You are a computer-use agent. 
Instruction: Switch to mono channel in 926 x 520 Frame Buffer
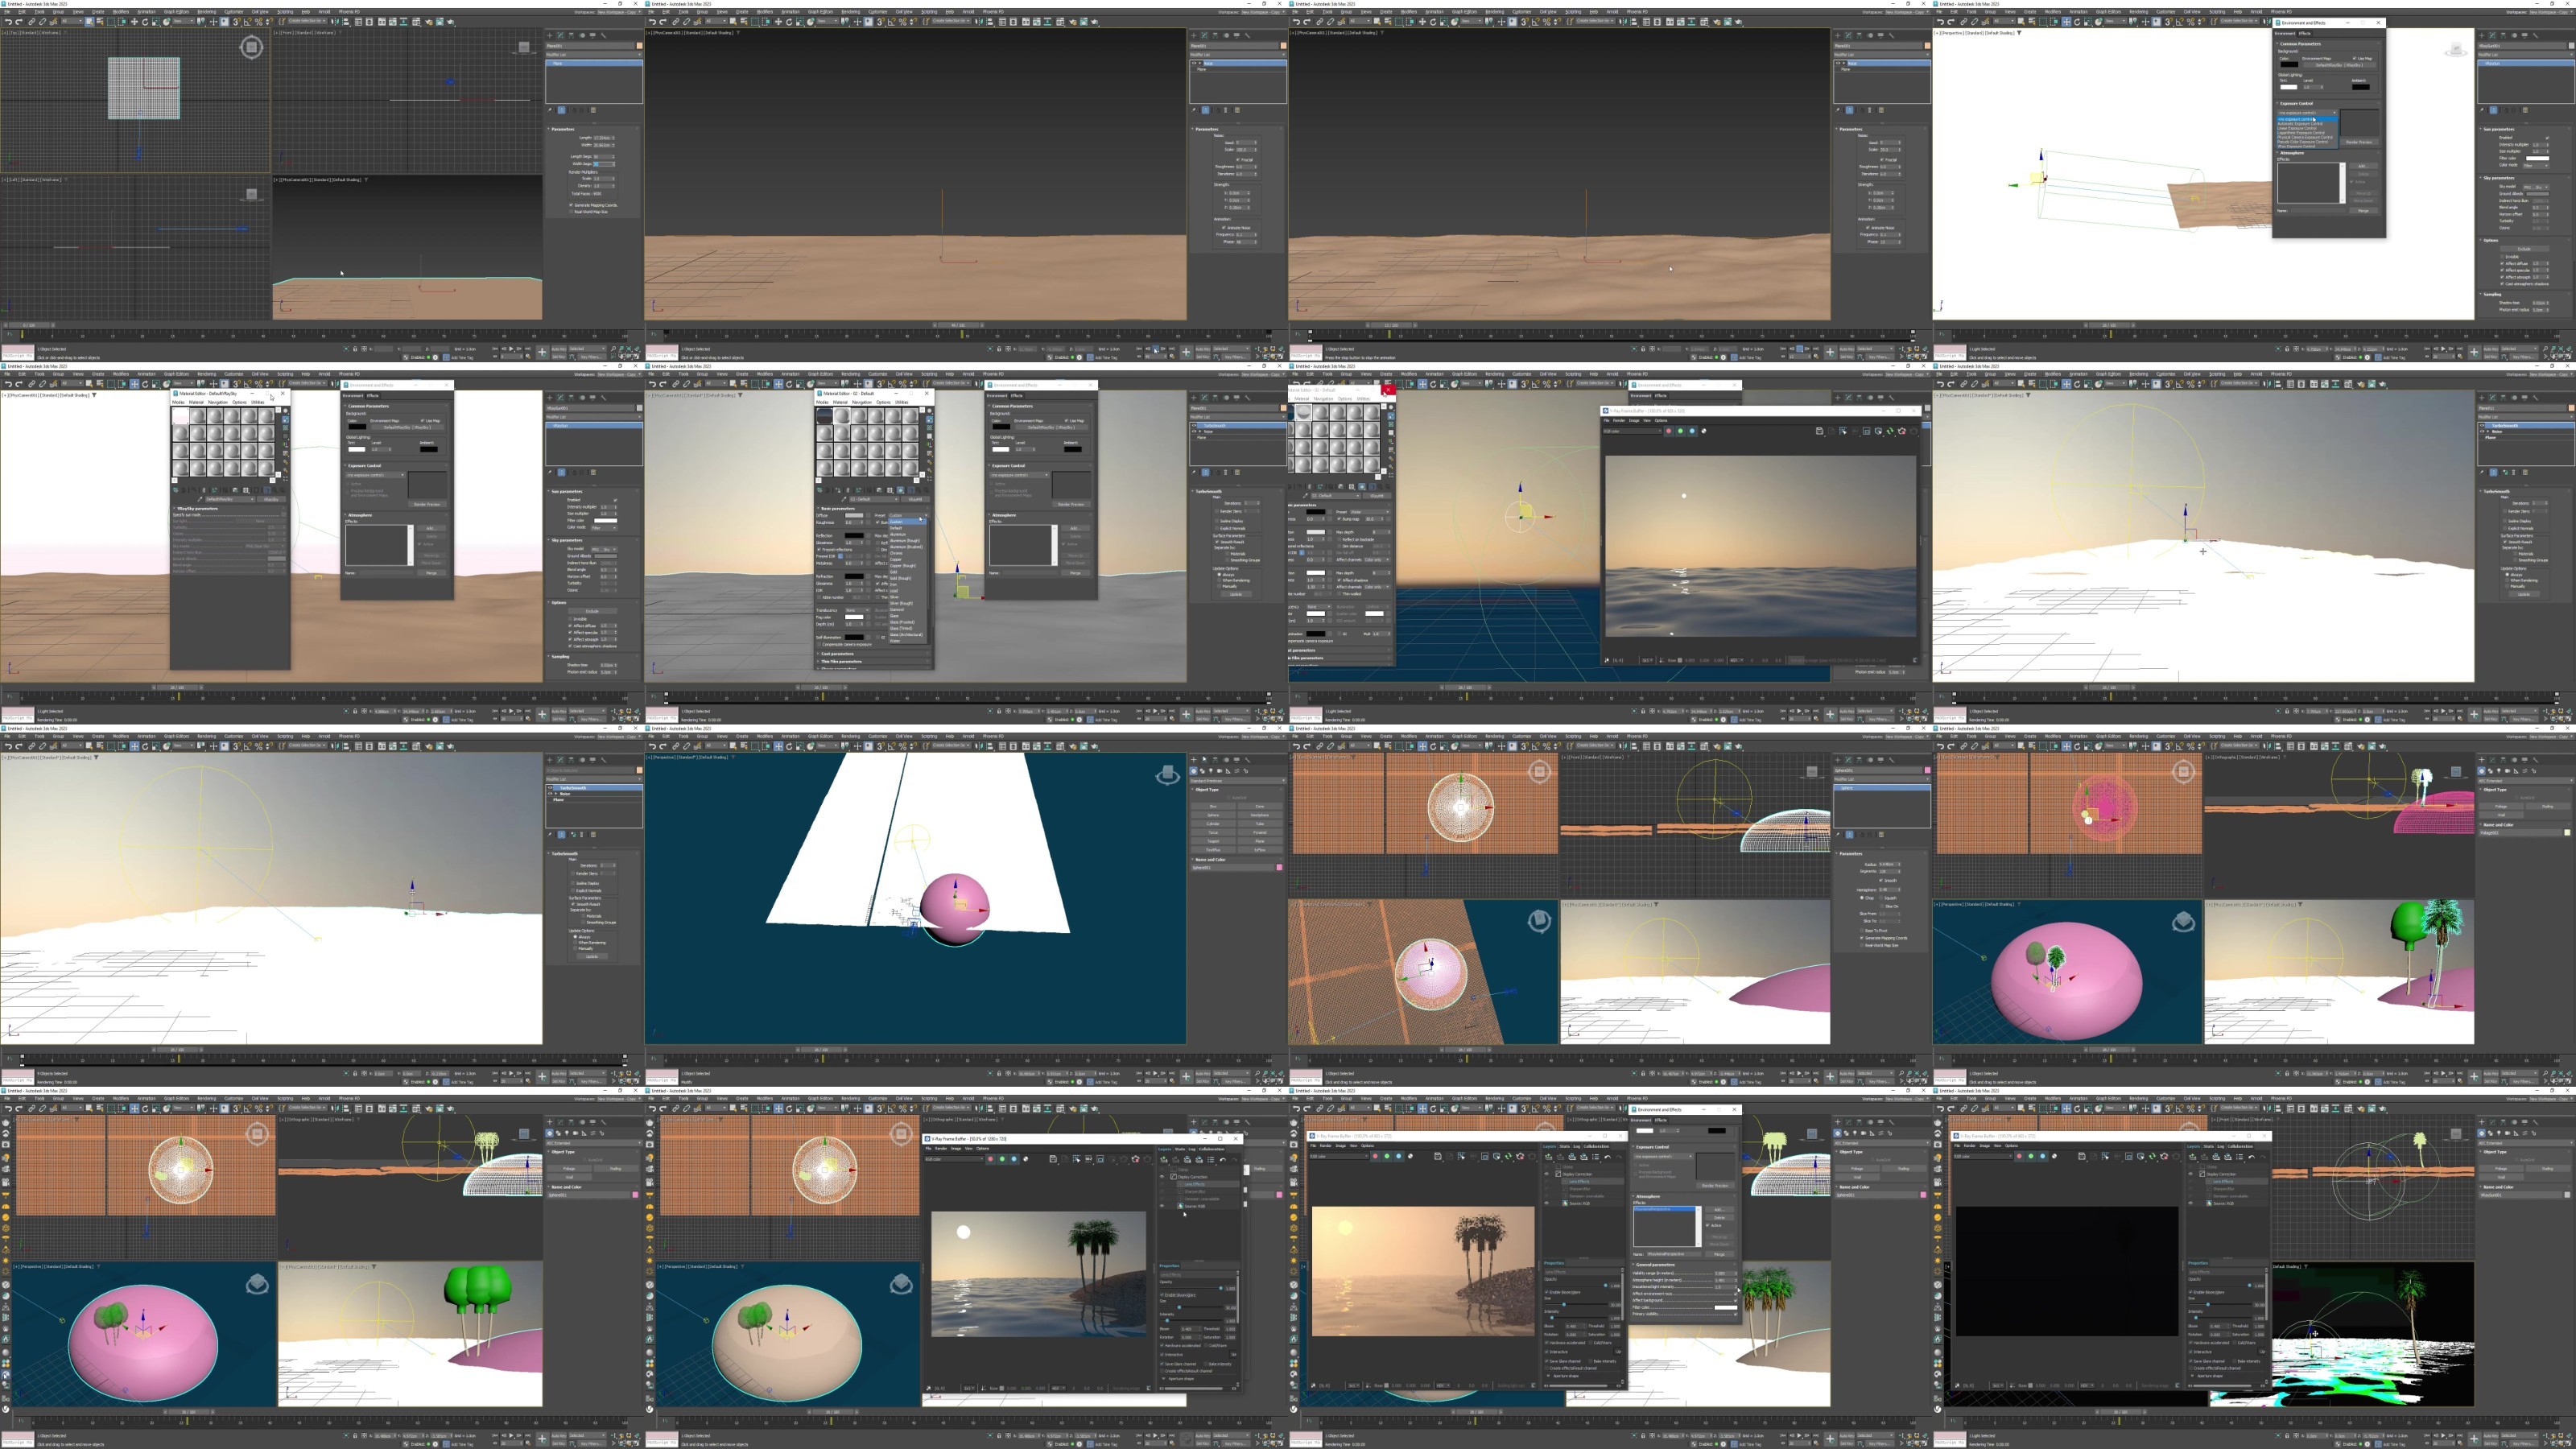(x=1704, y=431)
